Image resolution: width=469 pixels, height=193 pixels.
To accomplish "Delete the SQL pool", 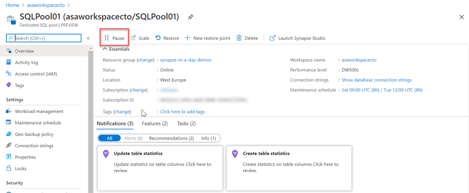I will click(247, 38).
